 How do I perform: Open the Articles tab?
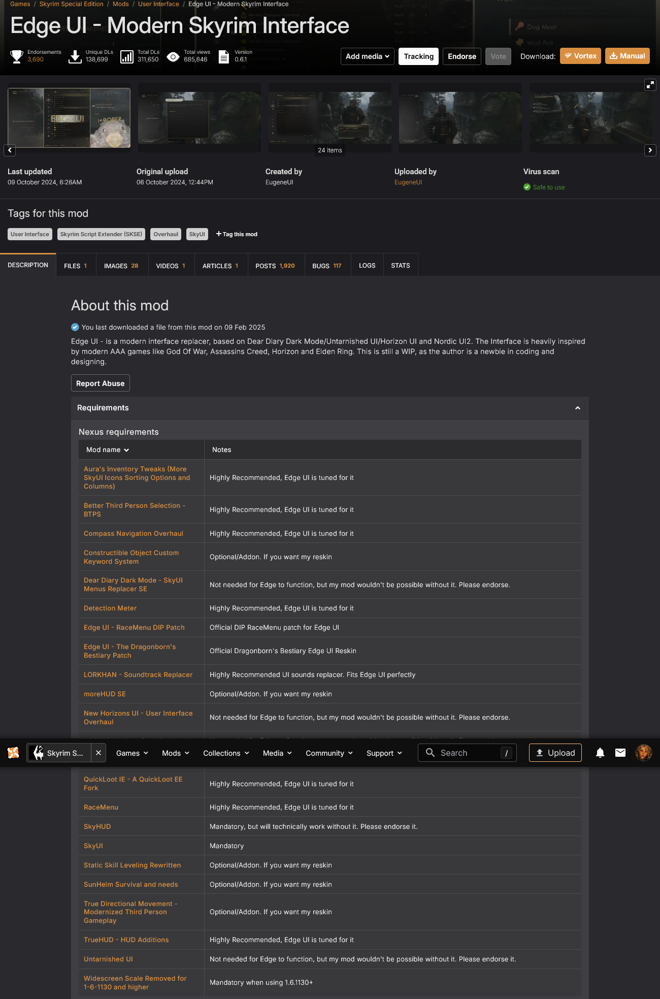click(220, 266)
